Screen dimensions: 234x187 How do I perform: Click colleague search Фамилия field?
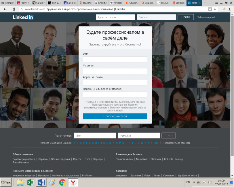139,136
